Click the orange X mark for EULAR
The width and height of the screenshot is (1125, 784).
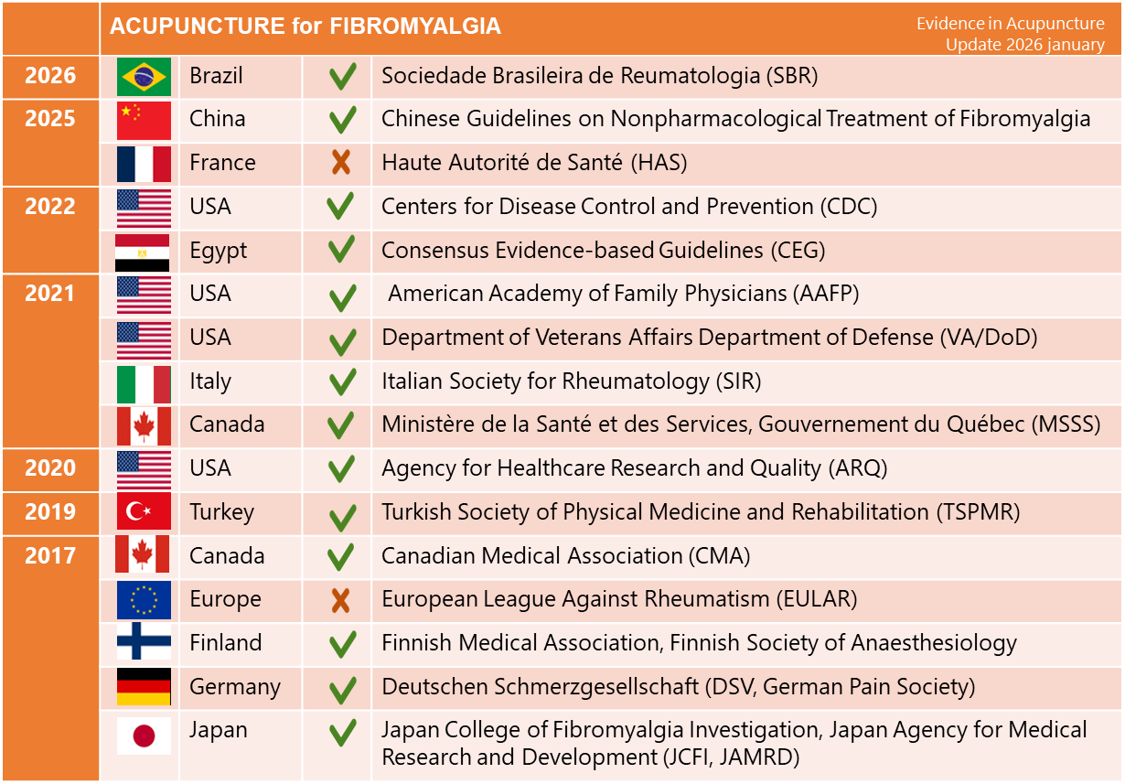click(x=341, y=601)
